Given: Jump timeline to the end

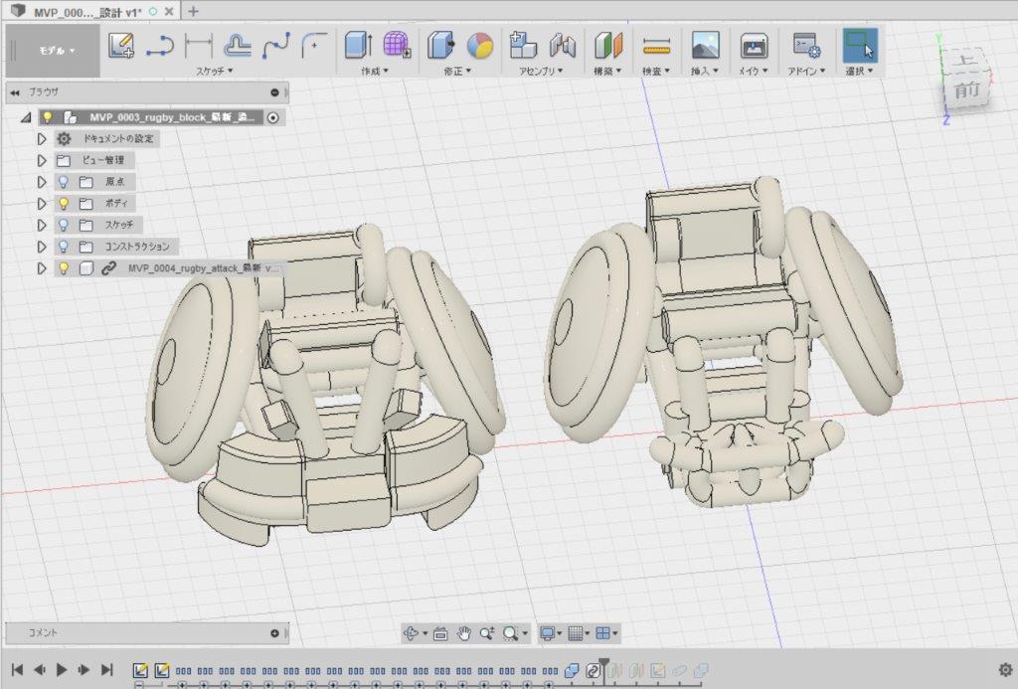Looking at the screenshot, I should pyautogui.click(x=106, y=669).
